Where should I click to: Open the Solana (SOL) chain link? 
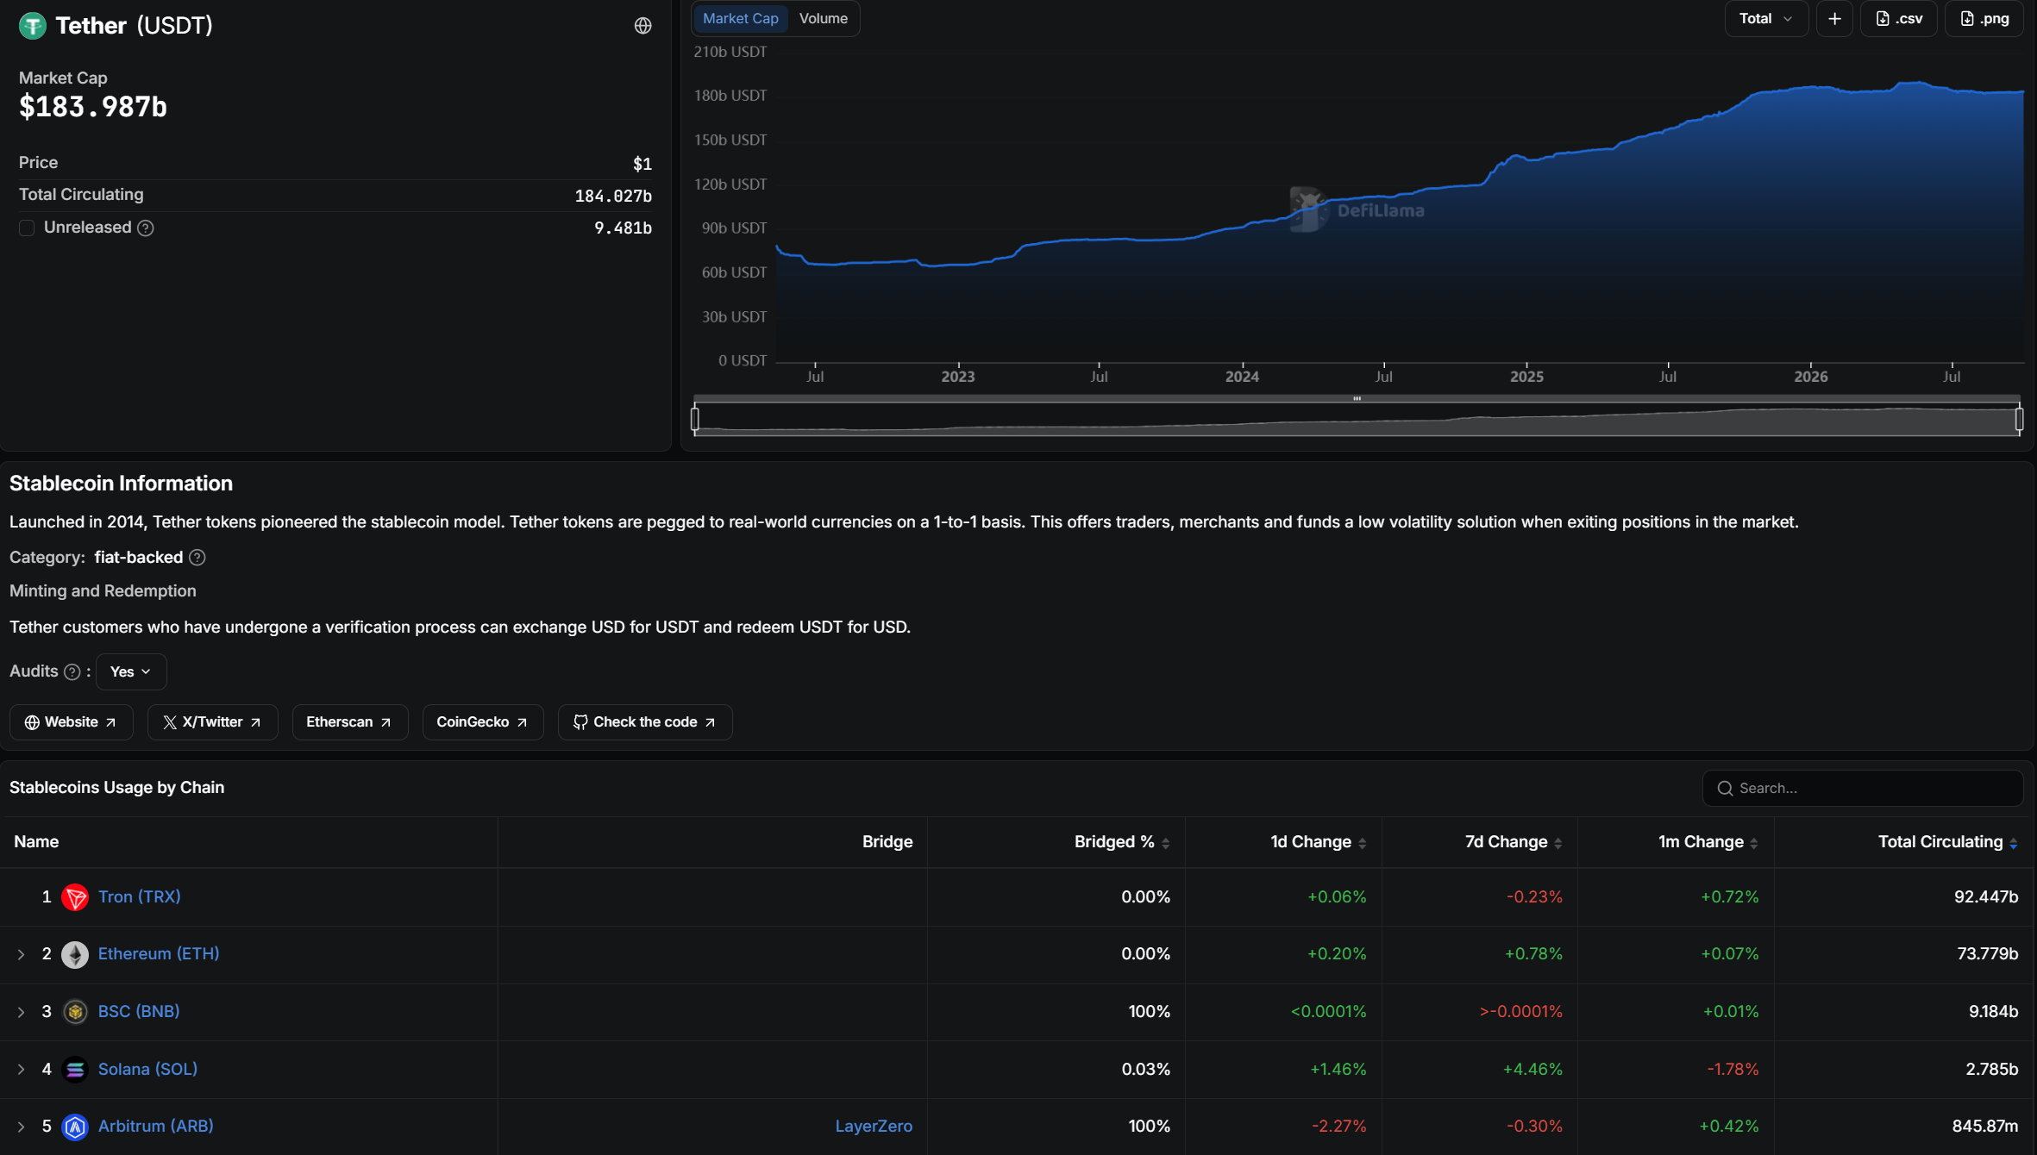147,1070
